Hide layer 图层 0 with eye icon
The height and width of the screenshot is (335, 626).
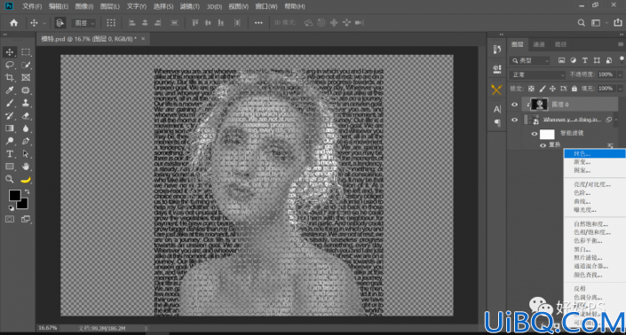514,105
